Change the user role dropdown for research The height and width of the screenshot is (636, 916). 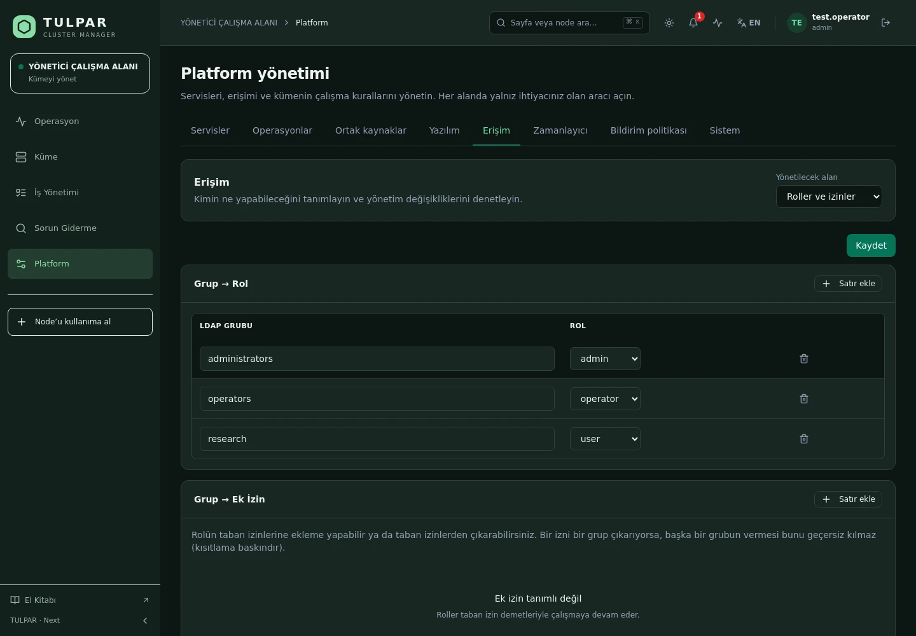click(x=605, y=439)
